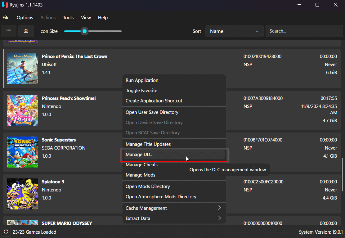Open the Tools menu
Viewport: 345px width, 238px height.
[x=68, y=18]
